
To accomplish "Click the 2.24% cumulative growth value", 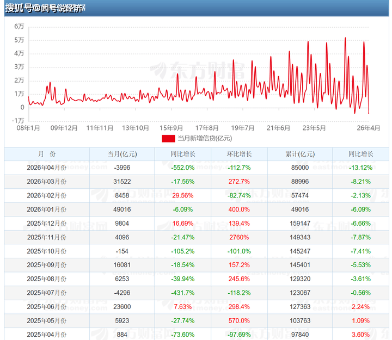I will [361, 307].
